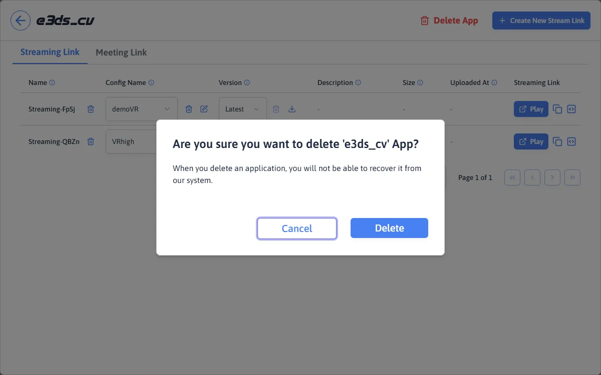Click the e3ds_cv app title
Viewport: 601px width, 375px height.
point(66,20)
